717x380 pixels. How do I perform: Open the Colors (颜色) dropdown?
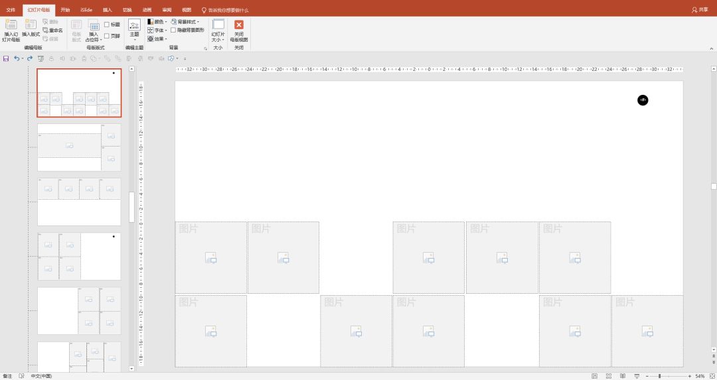tap(157, 21)
